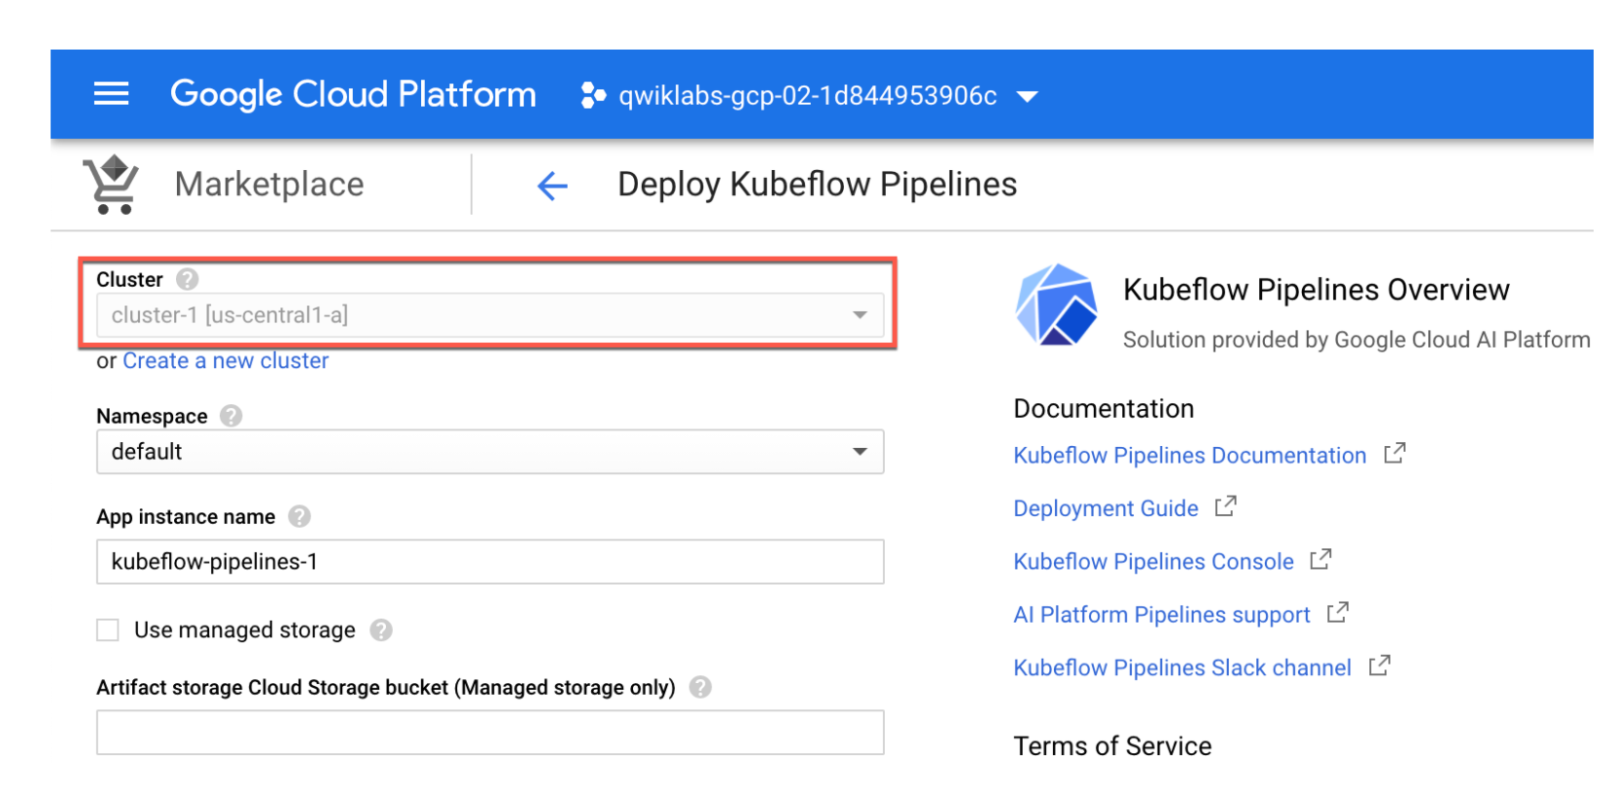Click the App instance name input field
Viewport: 1616px width, 789px height.
pyautogui.click(x=490, y=562)
